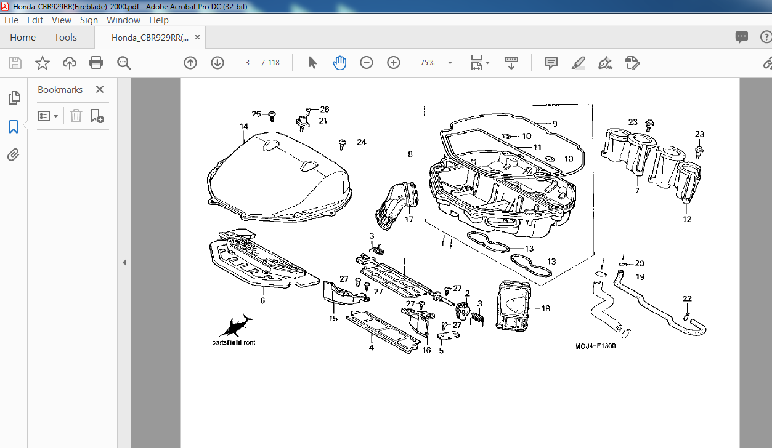
Task: Add a sticky note comment
Action: [551, 63]
